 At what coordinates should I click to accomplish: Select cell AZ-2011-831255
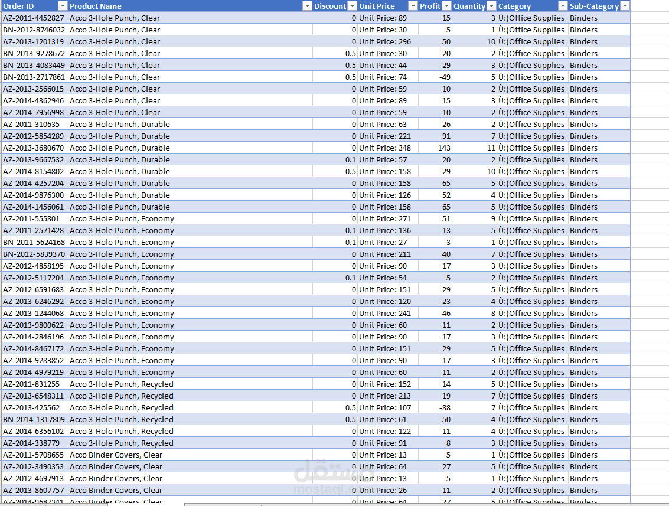tap(35, 384)
